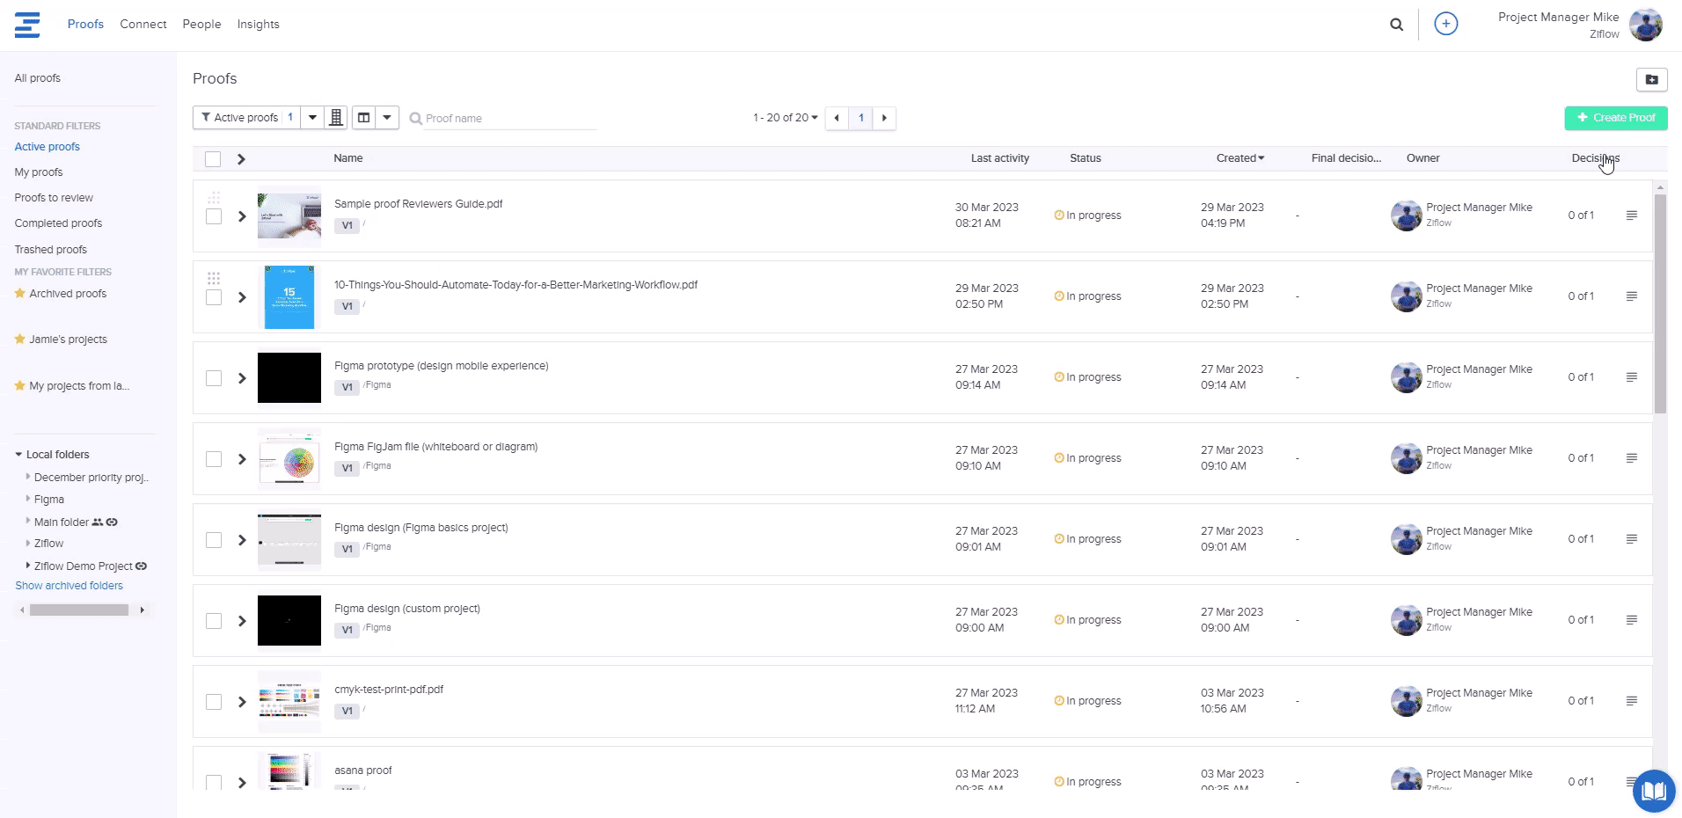Go to next page arrow
Image resolution: width=1682 pixels, height=818 pixels.
pyautogui.click(x=884, y=118)
